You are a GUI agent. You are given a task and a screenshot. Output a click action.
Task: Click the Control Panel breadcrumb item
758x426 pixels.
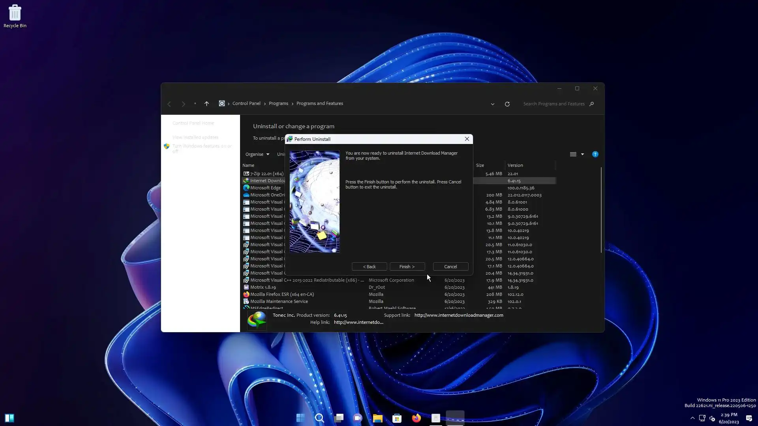point(246,103)
